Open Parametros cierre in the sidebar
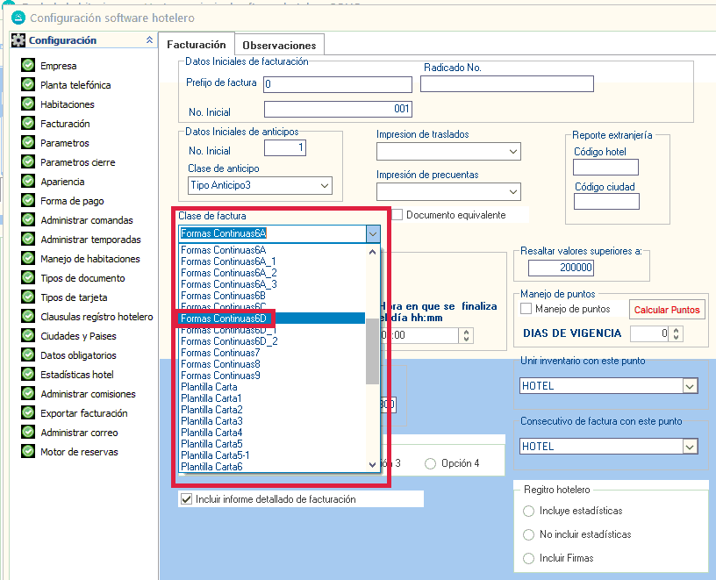The image size is (716, 580). (x=77, y=162)
